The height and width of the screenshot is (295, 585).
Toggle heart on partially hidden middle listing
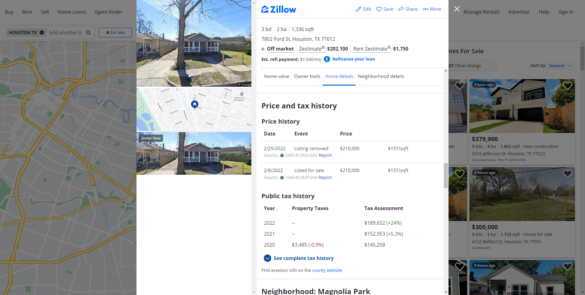click(x=459, y=174)
